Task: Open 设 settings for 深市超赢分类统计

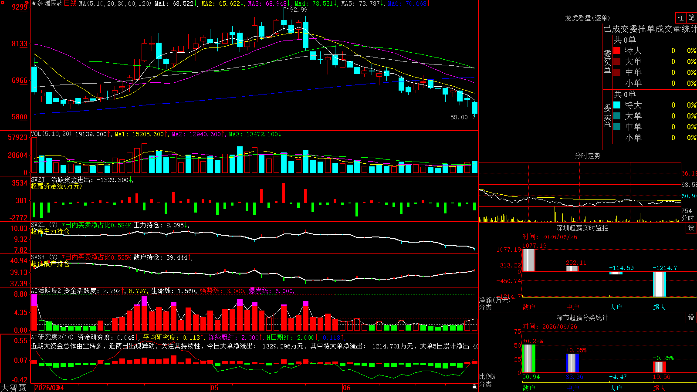Action: point(691,318)
